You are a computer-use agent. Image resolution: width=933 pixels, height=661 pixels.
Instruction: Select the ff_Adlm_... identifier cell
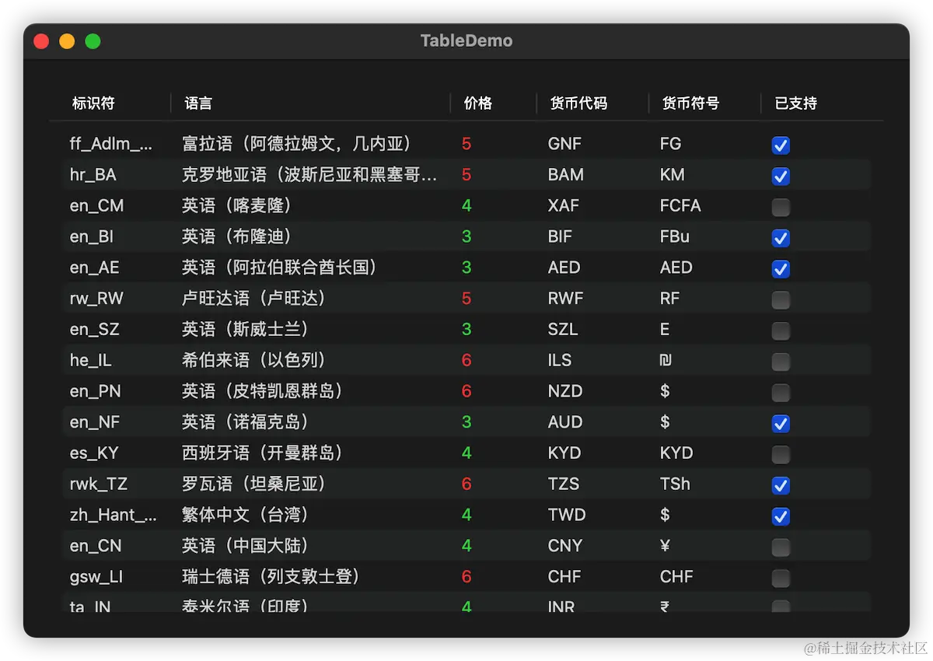point(111,144)
